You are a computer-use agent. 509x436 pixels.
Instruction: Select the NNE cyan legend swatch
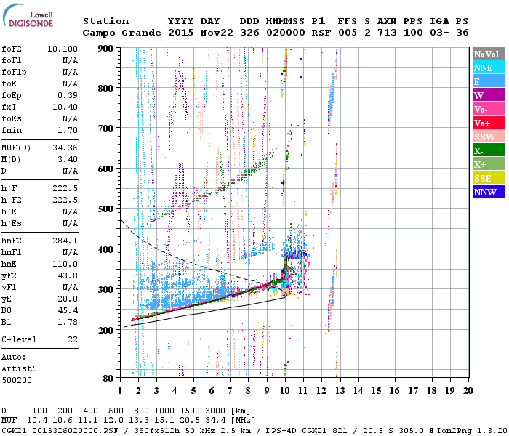[x=489, y=67]
